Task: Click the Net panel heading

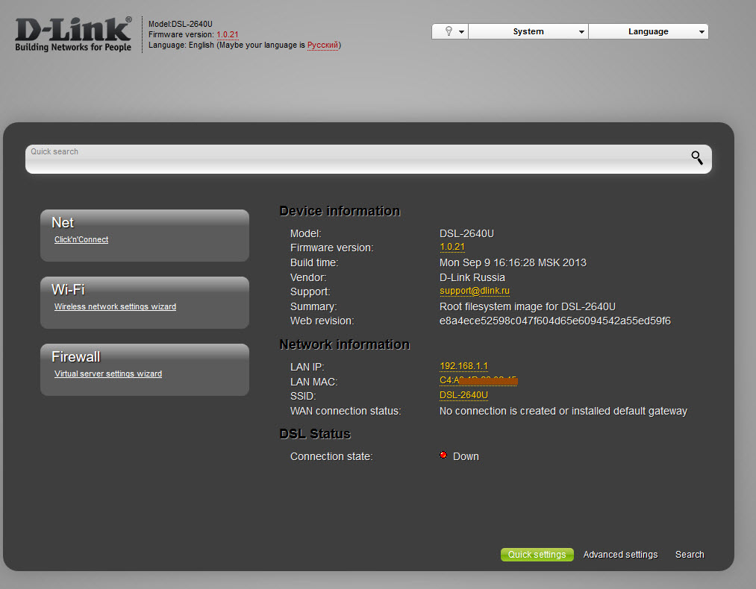Action: pos(63,222)
